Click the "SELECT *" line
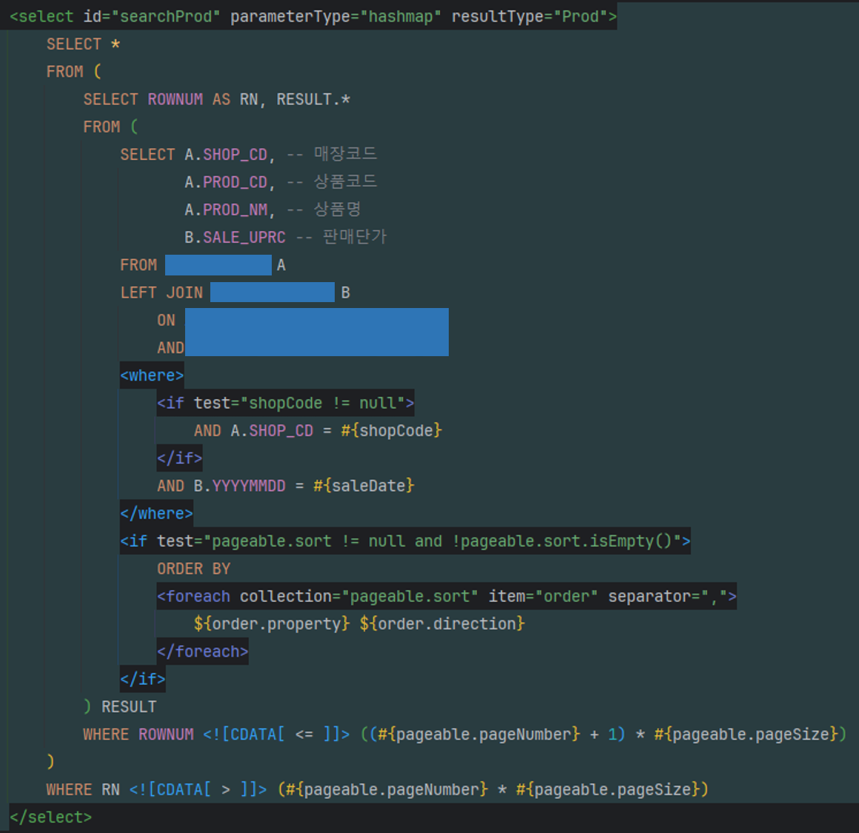Screen dimensions: 859x833 click(x=83, y=44)
